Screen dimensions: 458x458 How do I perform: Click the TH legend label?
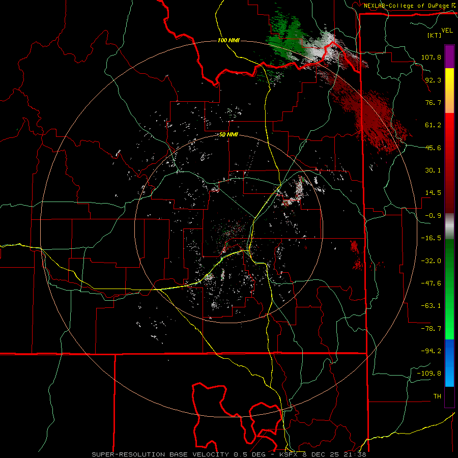(437, 396)
